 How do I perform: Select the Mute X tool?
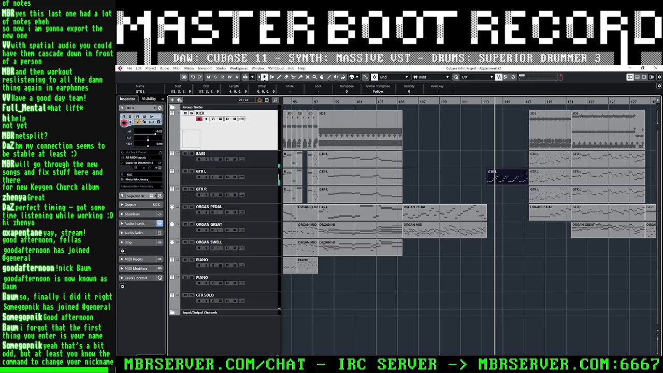tap(308, 77)
